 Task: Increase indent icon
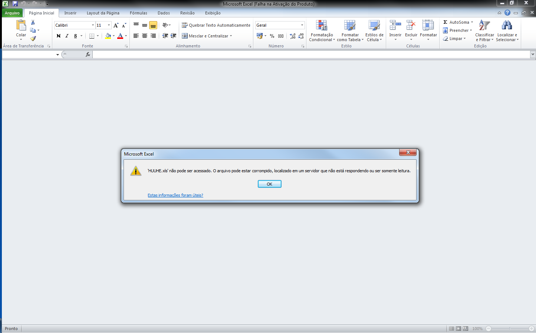[x=173, y=36]
